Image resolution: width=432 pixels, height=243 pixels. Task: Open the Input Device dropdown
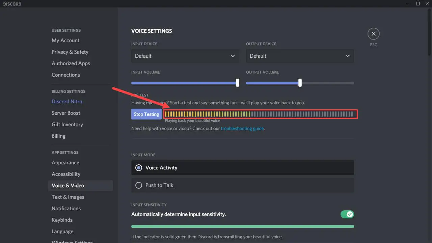[x=185, y=56]
